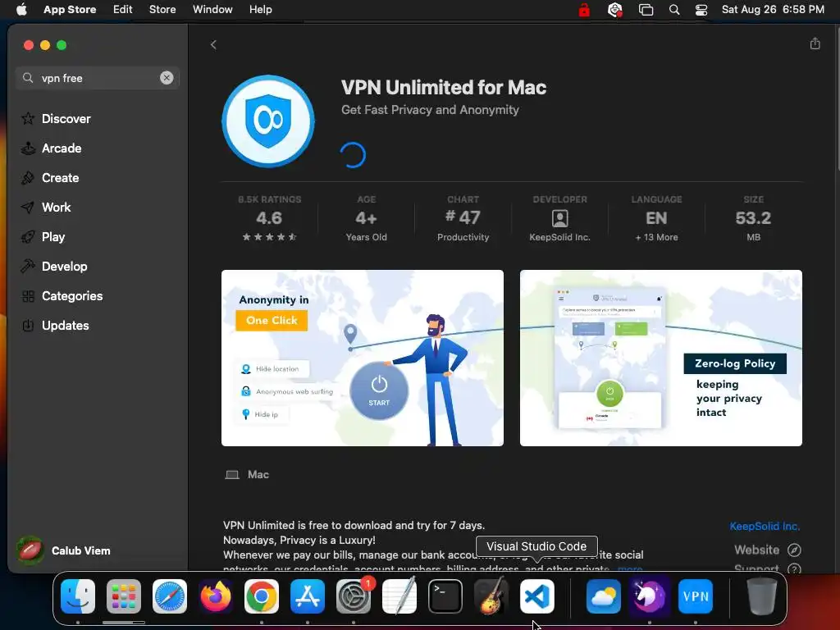Open the KeepSolid Inc. developer link
Screen dimensions: 840x630
(x=765, y=526)
